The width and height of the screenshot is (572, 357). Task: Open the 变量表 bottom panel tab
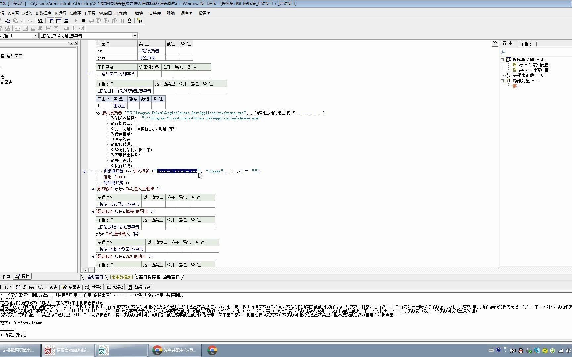[x=71, y=287]
